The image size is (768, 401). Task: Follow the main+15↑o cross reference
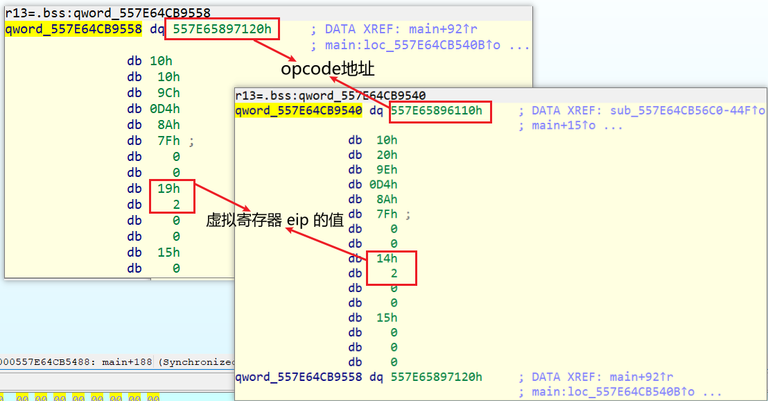[x=564, y=126]
